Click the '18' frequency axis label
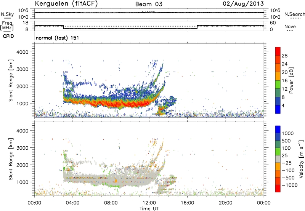Image resolution: width=305 pixels, height=211 pixels. point(26,23)
